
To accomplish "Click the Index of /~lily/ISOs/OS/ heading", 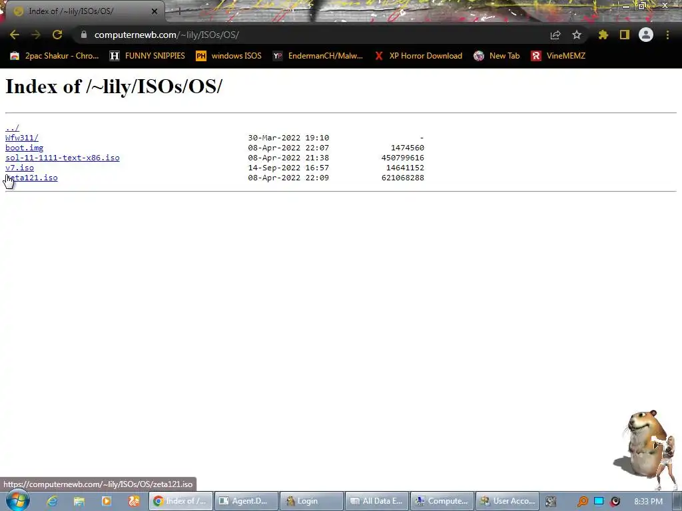I will coord(113,86).
